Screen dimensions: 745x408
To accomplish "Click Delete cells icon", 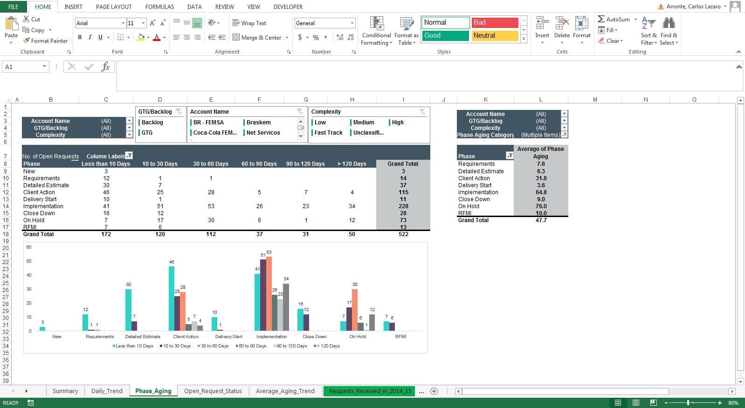I will point(562,24).
